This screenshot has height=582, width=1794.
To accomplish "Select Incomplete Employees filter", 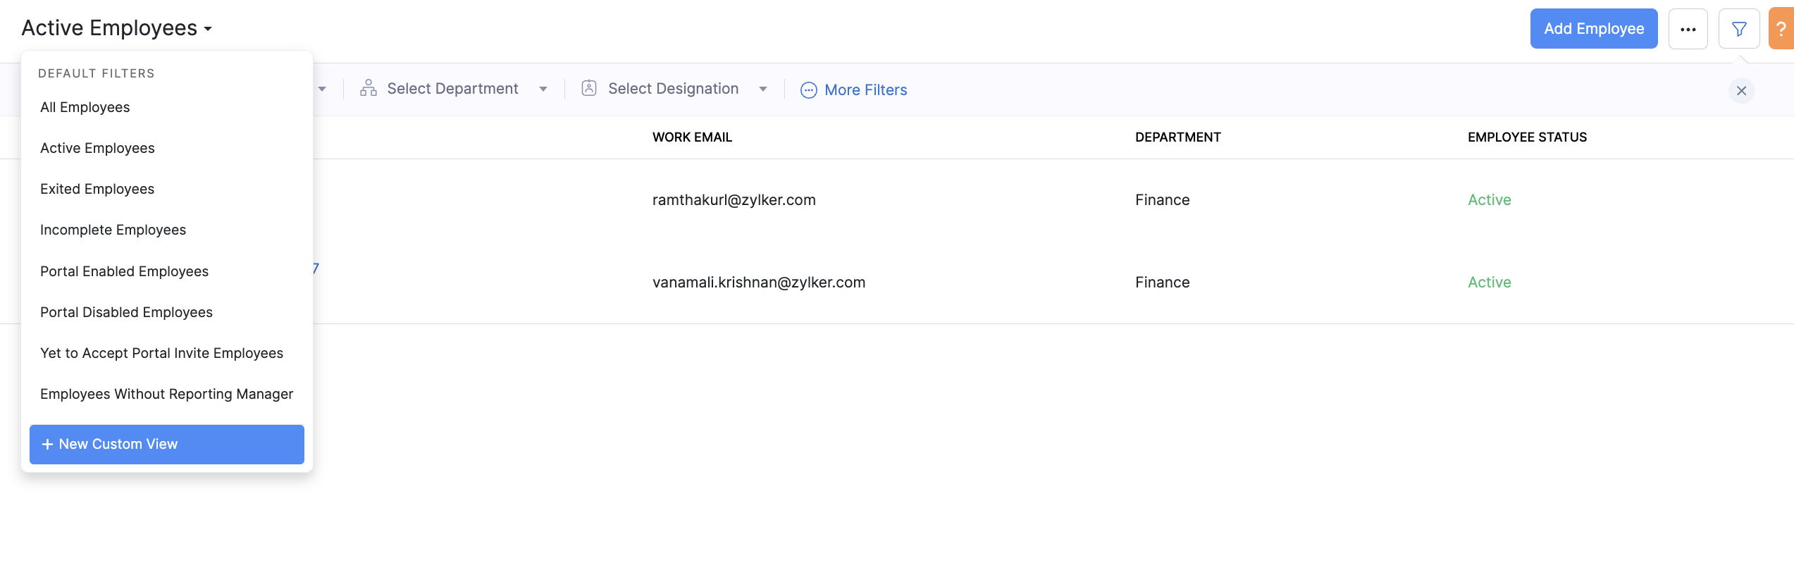I will pyautogui.click(x=113, y=230).
